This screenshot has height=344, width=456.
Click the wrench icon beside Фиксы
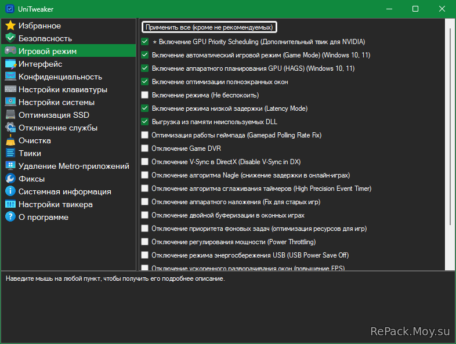pos(10,179)
